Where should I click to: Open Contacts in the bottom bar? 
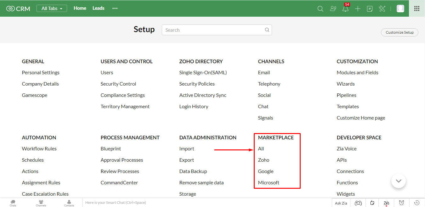(x=69, y=203)
